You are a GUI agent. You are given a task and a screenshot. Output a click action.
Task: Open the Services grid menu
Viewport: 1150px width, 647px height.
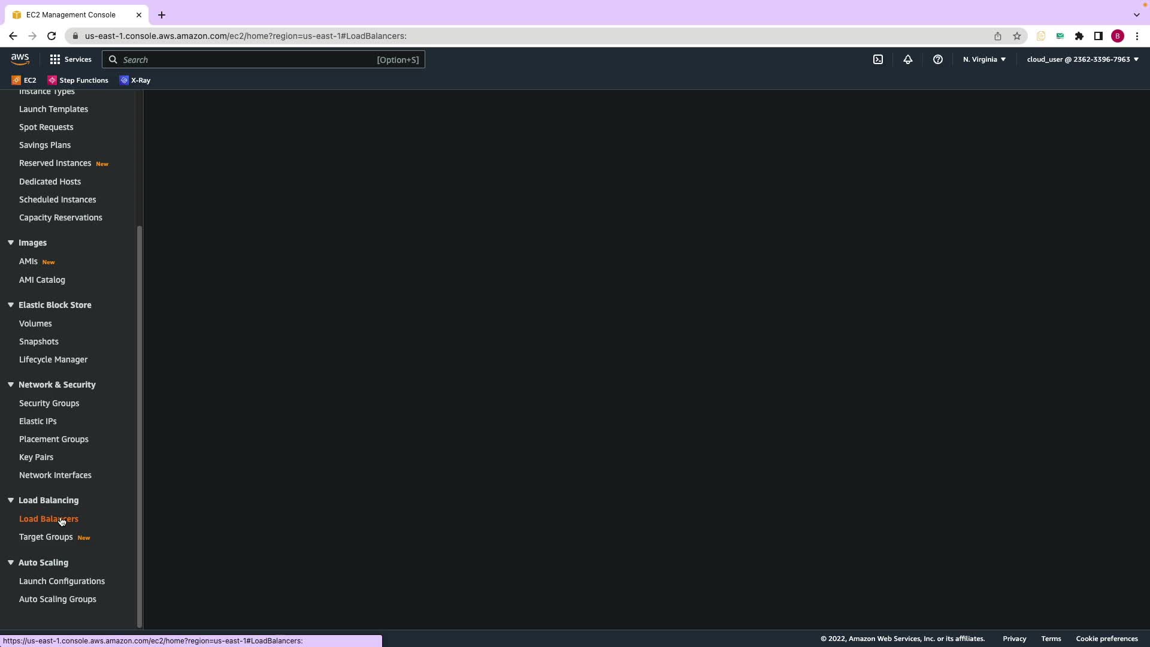pos(71,59)
